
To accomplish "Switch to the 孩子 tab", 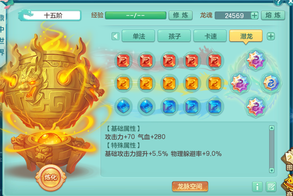I will (x=174, y=36).
